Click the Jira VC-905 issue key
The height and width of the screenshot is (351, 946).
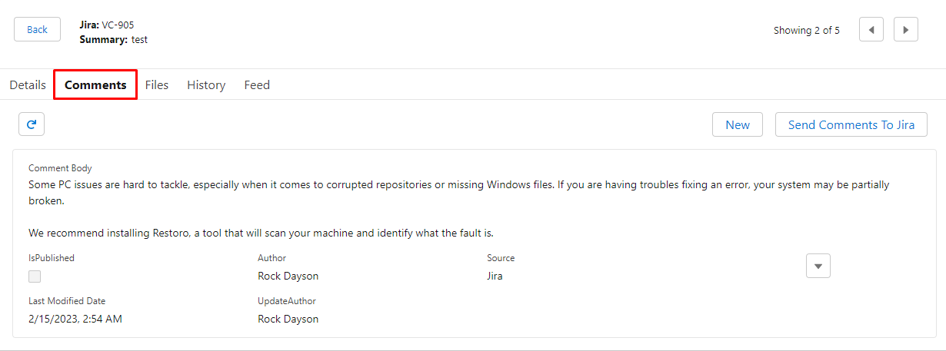tap(118, 25)
